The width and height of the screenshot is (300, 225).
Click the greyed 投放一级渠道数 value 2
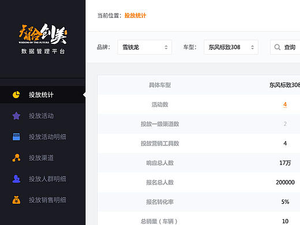pyautogui.click(x=285, y=123)
